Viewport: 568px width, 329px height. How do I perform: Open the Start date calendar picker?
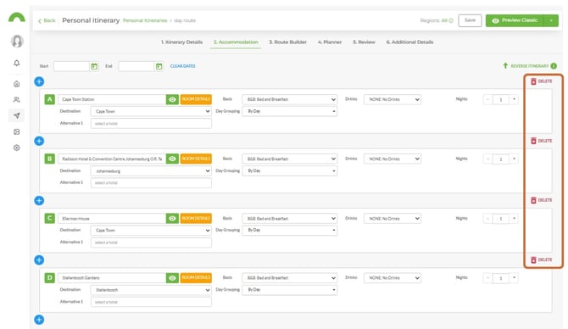pyautogui.click(x=94, y=66)
